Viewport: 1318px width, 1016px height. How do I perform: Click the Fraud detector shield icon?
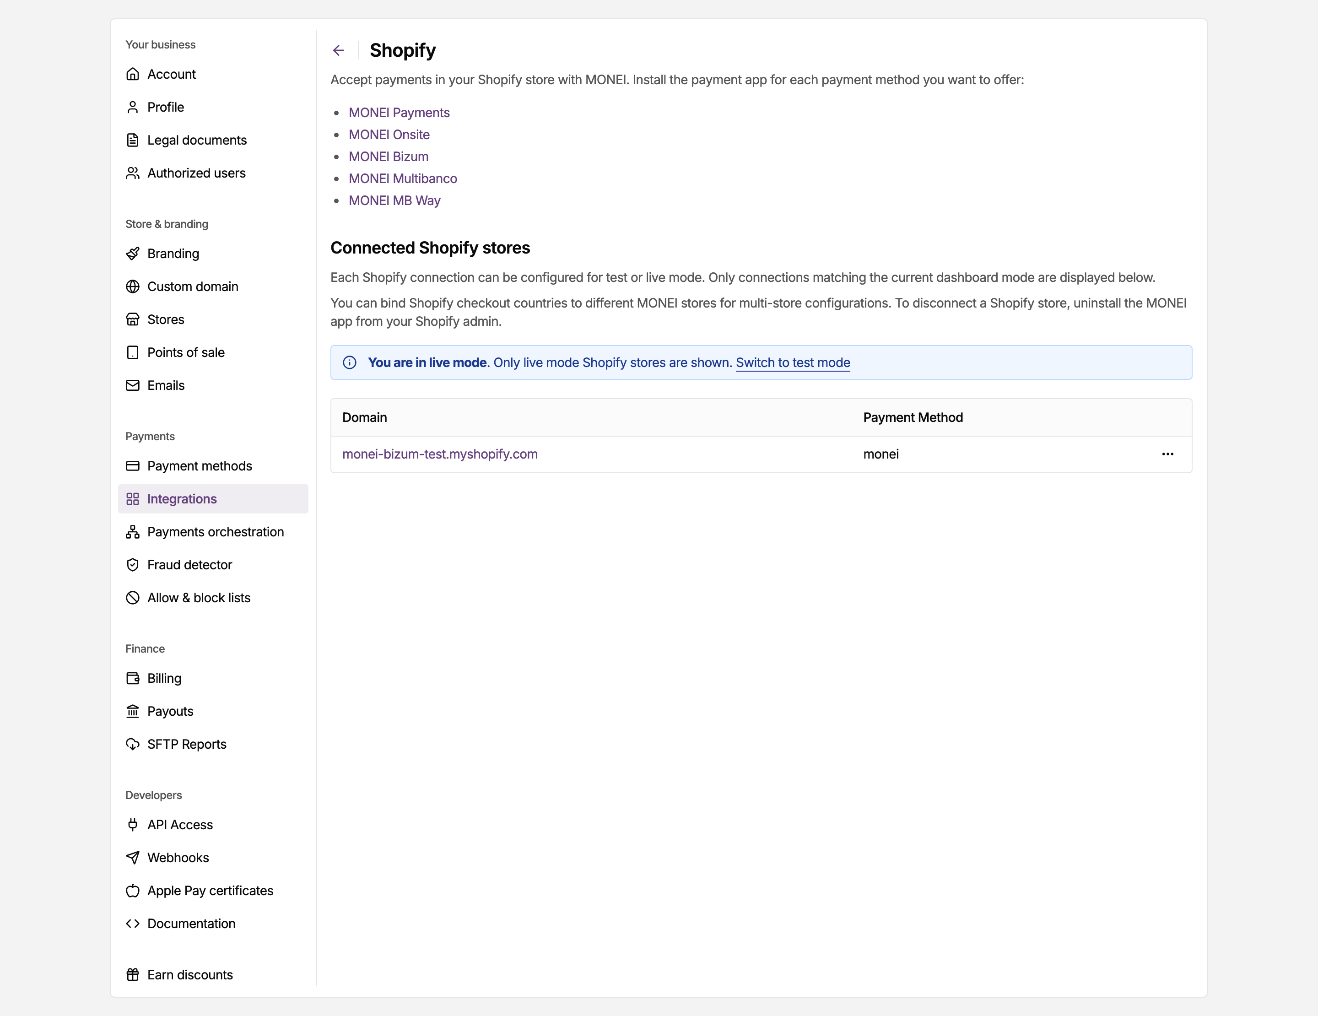pos(133,565)
